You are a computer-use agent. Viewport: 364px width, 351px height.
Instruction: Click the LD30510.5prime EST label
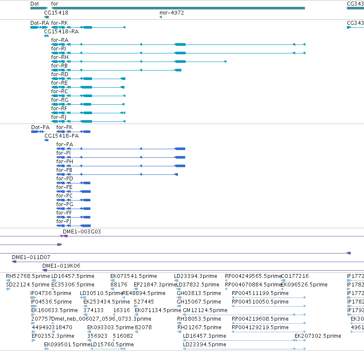click(x=101, y=293)
